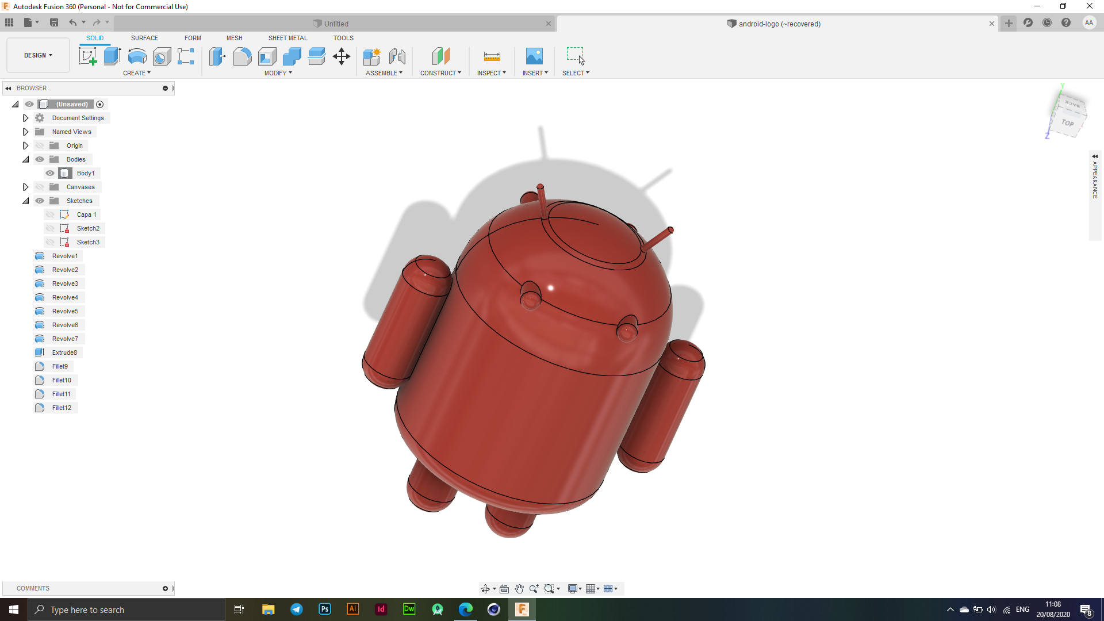Expand the Named Views node
Screen dimensions: 1104x621
point(25,132)
